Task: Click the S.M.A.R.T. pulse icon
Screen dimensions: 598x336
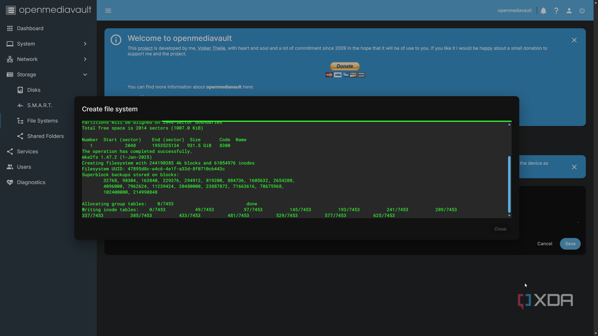Action: click(x=20, y=105)
